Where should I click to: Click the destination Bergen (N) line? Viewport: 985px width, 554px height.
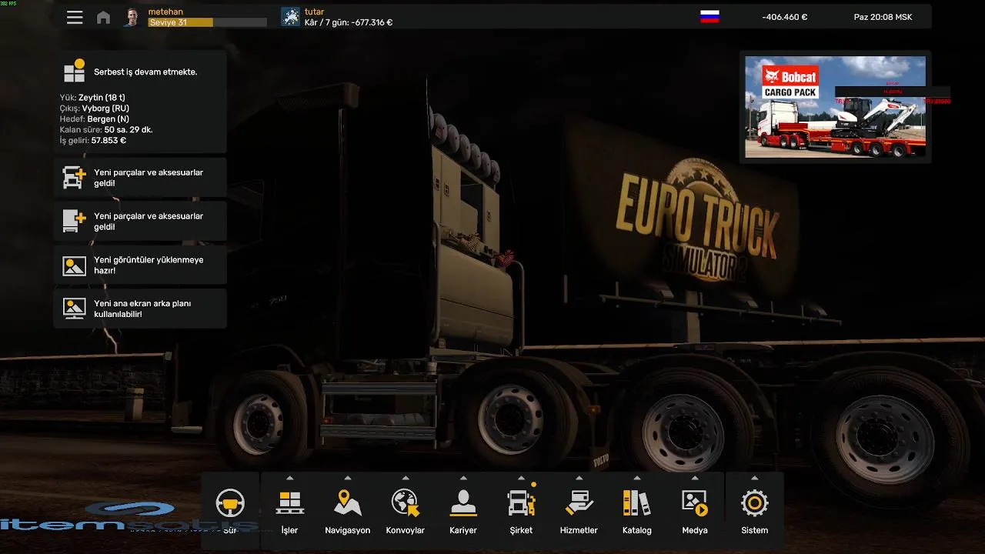point(94,119)
